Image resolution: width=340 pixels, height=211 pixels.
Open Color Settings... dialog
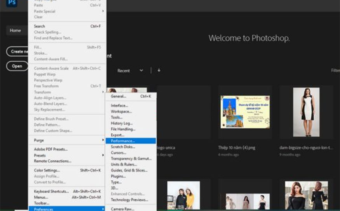[x=67, y=170]
